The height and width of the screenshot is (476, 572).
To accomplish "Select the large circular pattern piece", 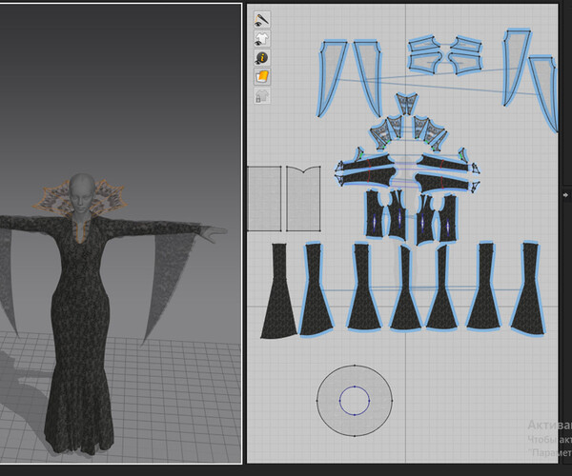I will 355,401.
